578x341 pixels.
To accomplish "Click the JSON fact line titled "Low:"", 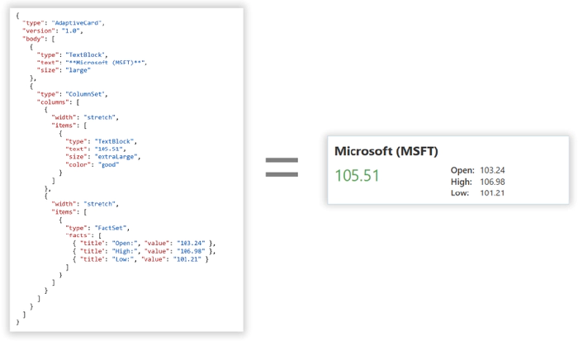I will 140,259.
